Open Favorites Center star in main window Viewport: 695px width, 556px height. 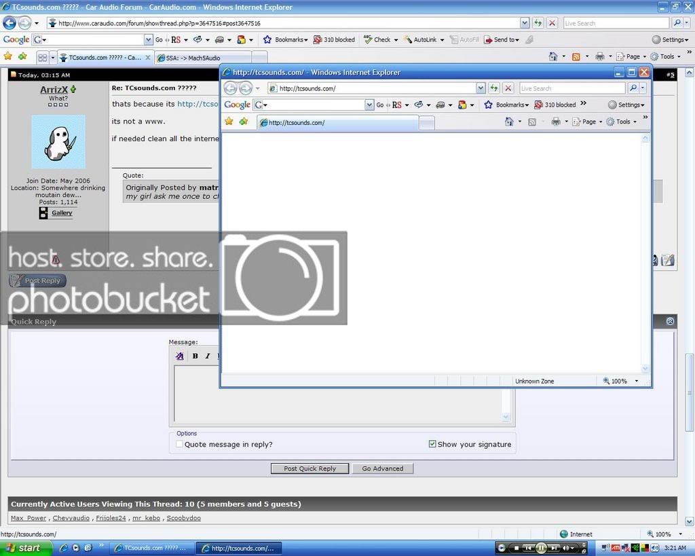(x=8, y=56)
